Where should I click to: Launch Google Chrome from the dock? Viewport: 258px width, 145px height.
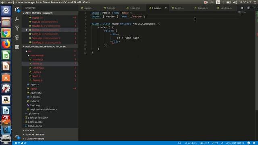click(6, 33)
